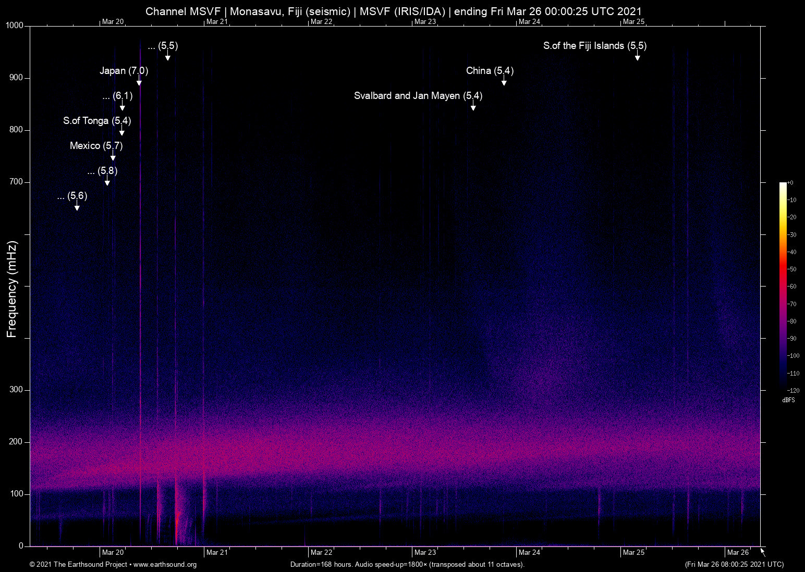Image resolution: width=805 pixels, height=572 pixels.
Task: Select the Svalbard and Jan Mayen (5.4) marker
Action: pos(419,96)
